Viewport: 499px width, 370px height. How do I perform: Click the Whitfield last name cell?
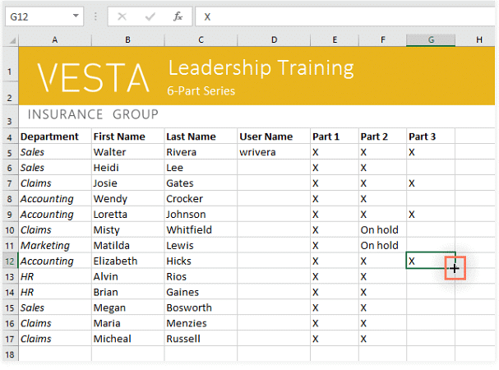pyautogui.click(x=201, y=230)
